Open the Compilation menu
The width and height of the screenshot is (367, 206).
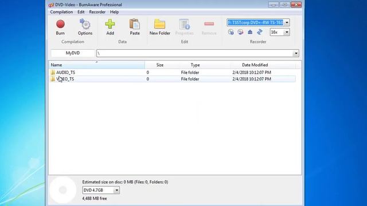[x=61, y=12]
